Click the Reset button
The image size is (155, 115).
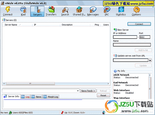point(103,95)
